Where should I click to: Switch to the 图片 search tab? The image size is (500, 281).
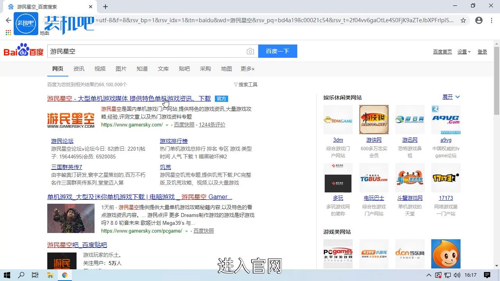121,69
